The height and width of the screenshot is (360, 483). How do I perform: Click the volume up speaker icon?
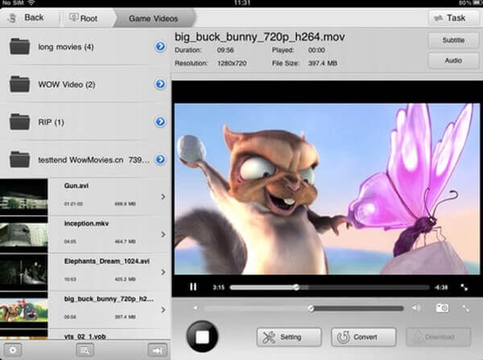pyautogui.click(x=416, y=308)
